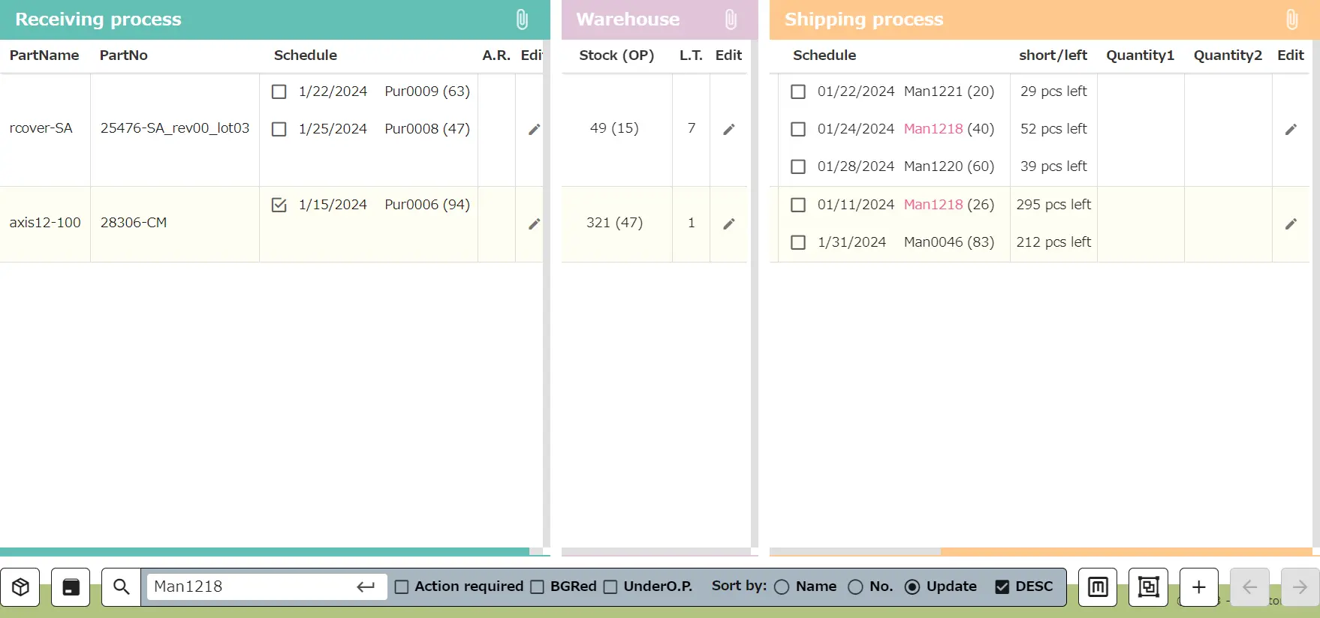Click the Schedule column header in Shipping process
Image resolution: width=1320 pixels, height=618 pixels.
(824, 55)
